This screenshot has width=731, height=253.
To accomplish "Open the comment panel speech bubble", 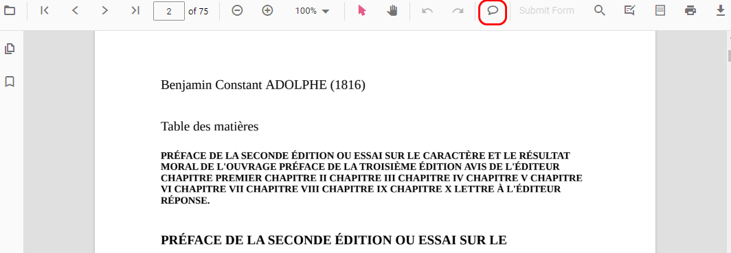I will tap(493, 11).
